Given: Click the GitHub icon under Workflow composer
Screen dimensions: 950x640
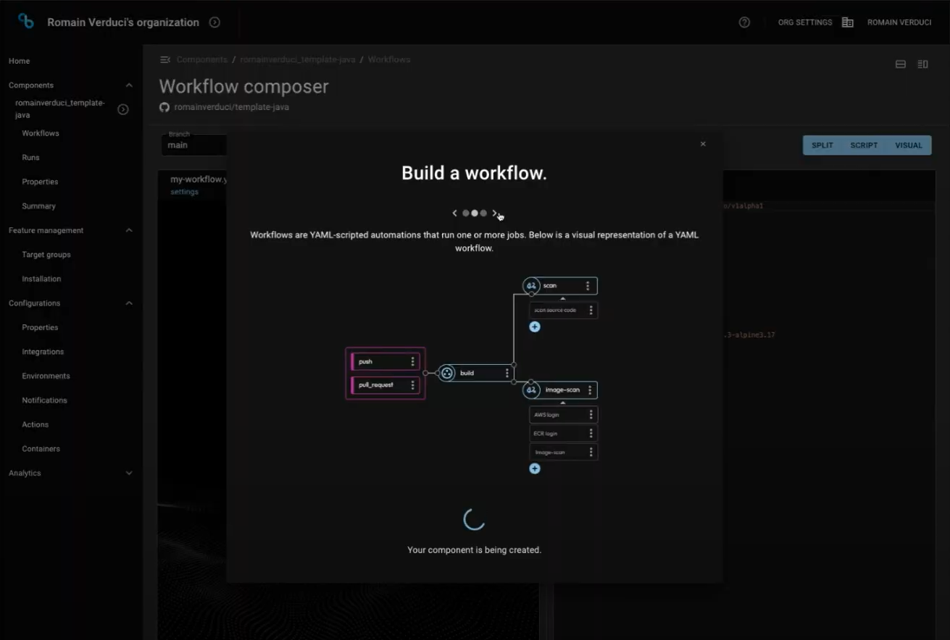Looking at the screenshot, I should point(164,107).
